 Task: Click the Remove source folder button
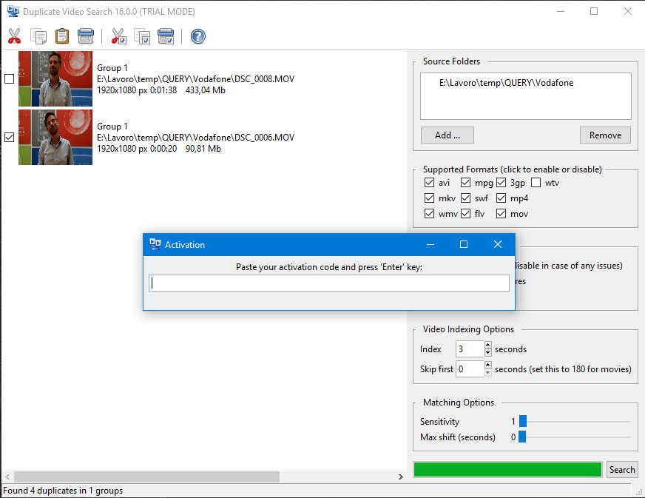coord(605,135)
